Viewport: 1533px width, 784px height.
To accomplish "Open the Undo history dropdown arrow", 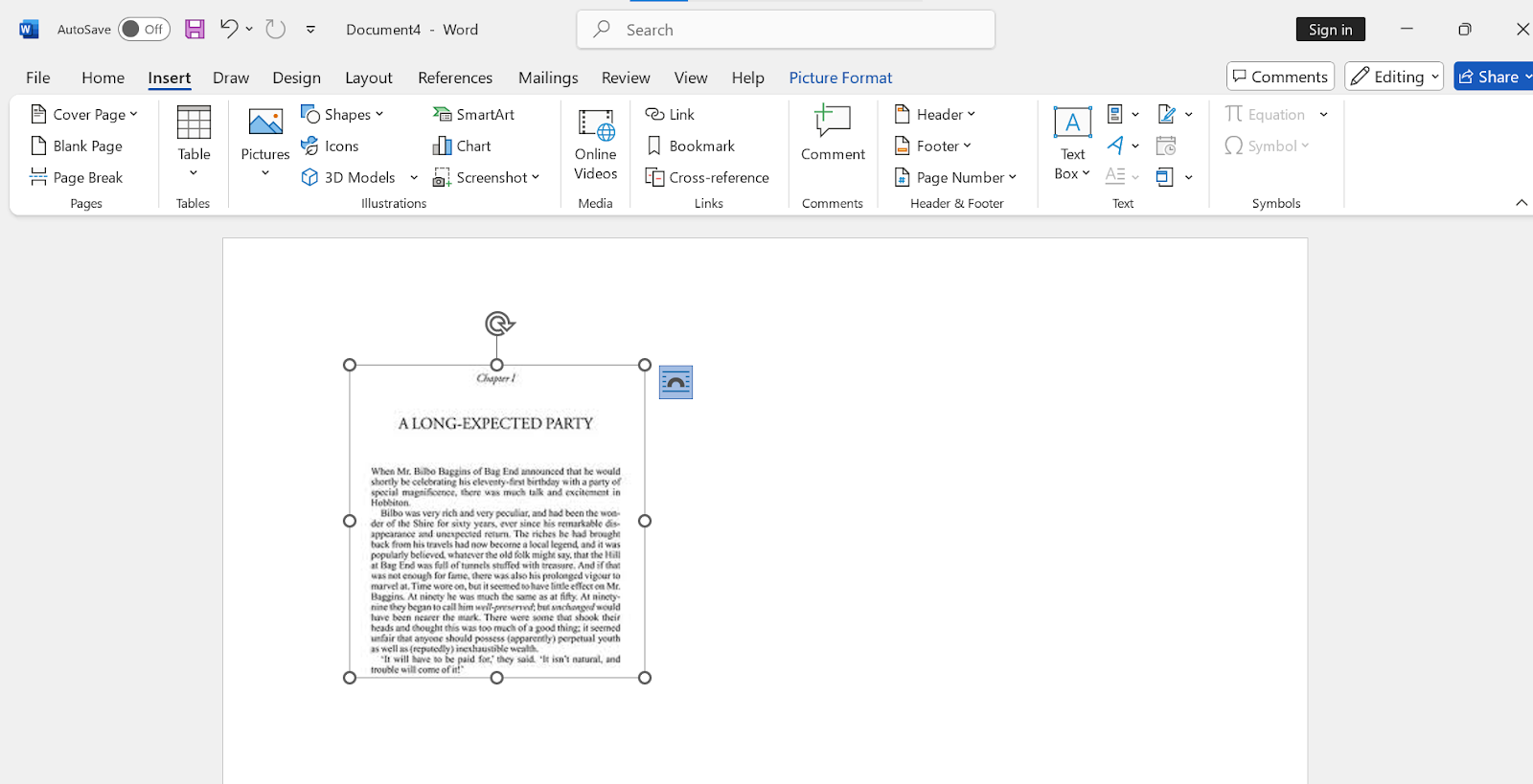I will [249, 29].
